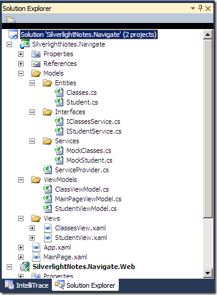Click the References folder icon

(36, 63)
